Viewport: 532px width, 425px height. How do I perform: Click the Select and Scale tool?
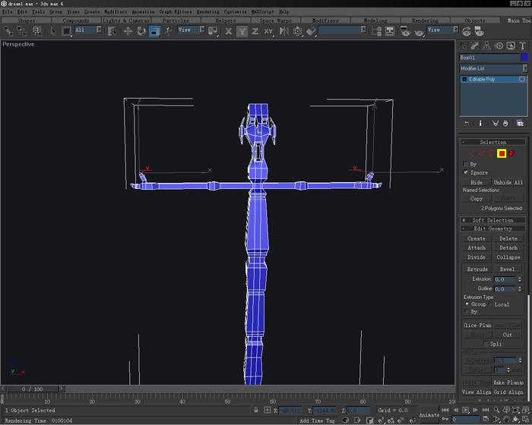[x=155, y=31]
